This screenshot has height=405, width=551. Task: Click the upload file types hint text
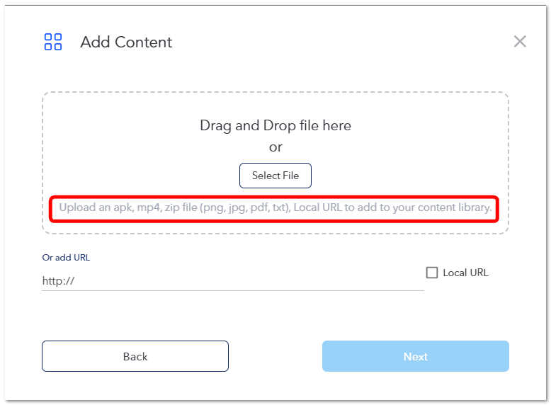point(275,207)
